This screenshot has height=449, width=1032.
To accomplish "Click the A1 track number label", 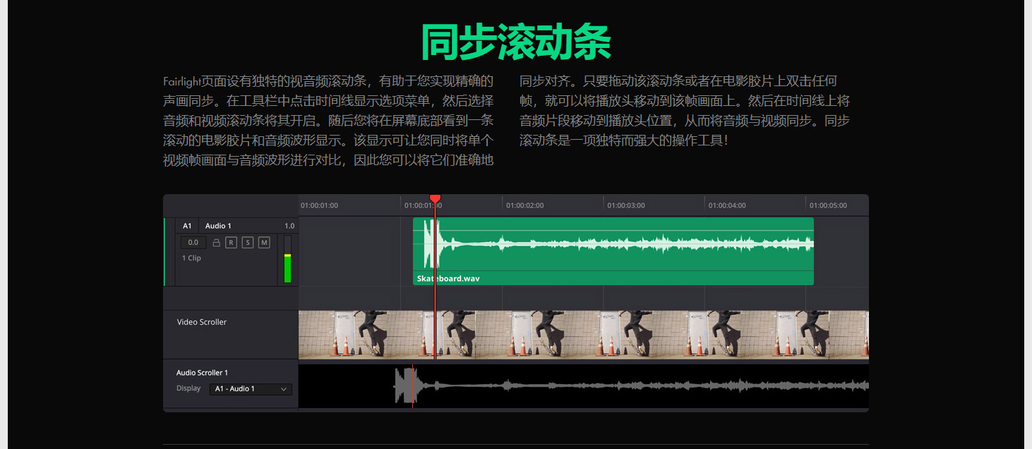I will 187,226.
